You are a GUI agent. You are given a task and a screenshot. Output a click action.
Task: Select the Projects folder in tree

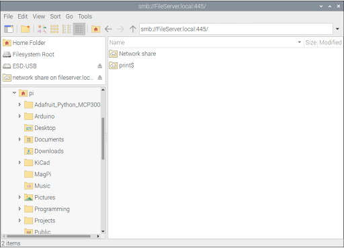click(x=40, y=221)
